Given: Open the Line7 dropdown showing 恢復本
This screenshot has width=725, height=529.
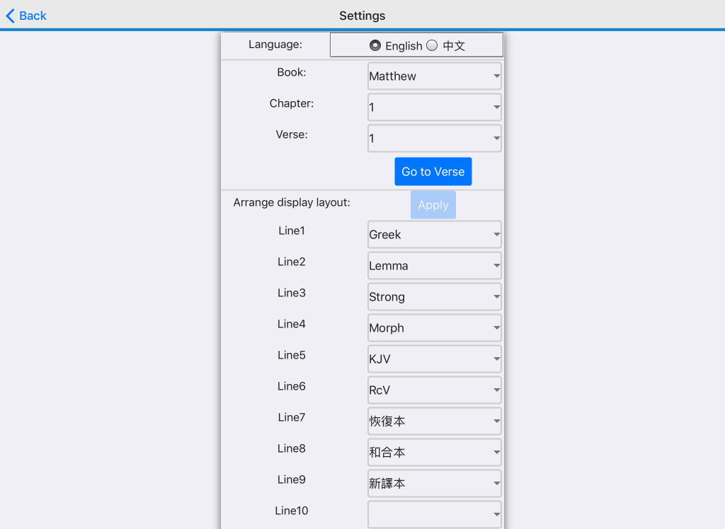Looking at the screenshot, I should point(434,421).
